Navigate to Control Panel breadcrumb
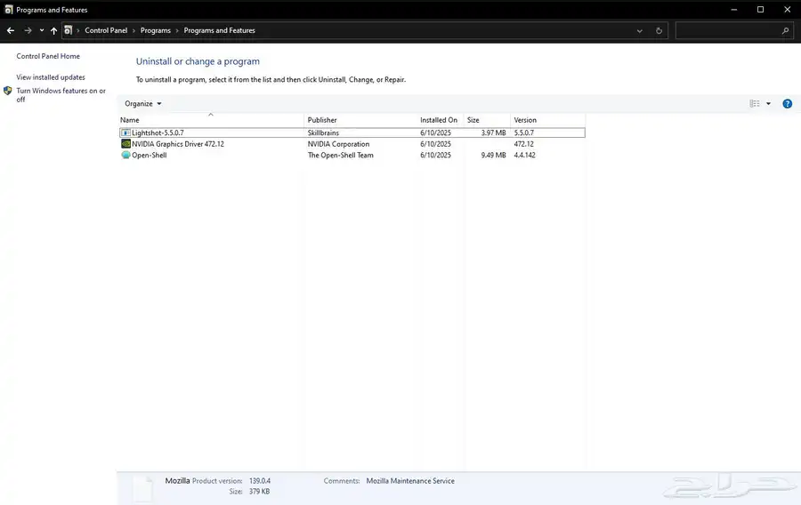The image size is (801, 505). 106,30
